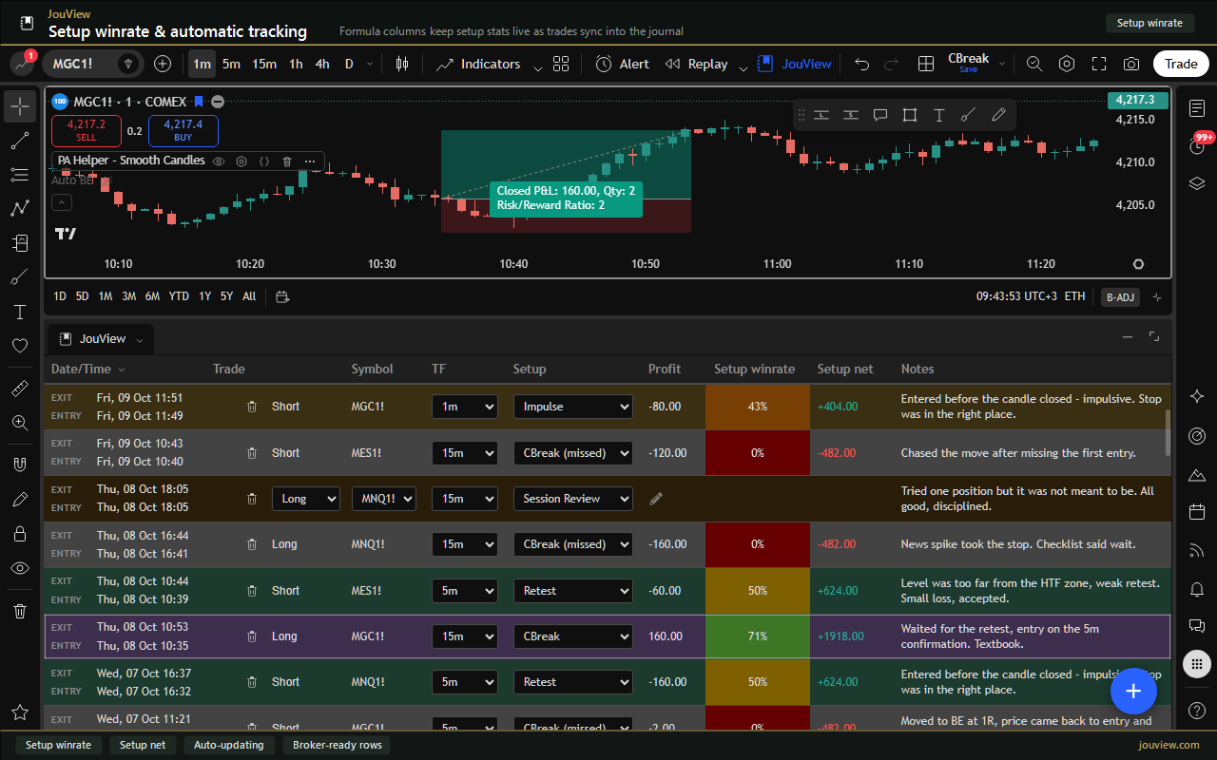This screenshot has width=1217, height=760.
Task: Enter fullscreen mode for the chart
Action: pyautogui.click(x=1099, y=64)
